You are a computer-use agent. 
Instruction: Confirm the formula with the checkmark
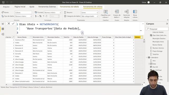pos(13,23)
